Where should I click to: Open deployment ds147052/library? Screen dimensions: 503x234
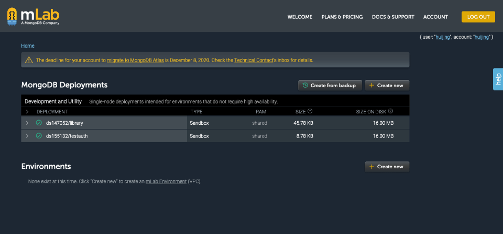65,123
